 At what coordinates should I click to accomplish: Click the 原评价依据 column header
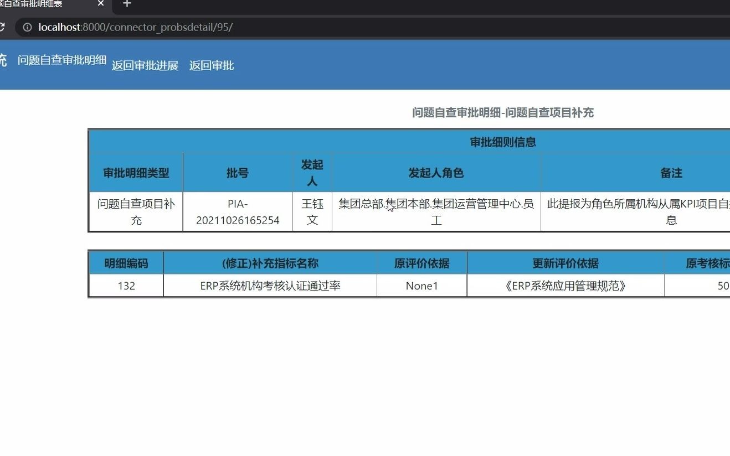pos(422,263)
